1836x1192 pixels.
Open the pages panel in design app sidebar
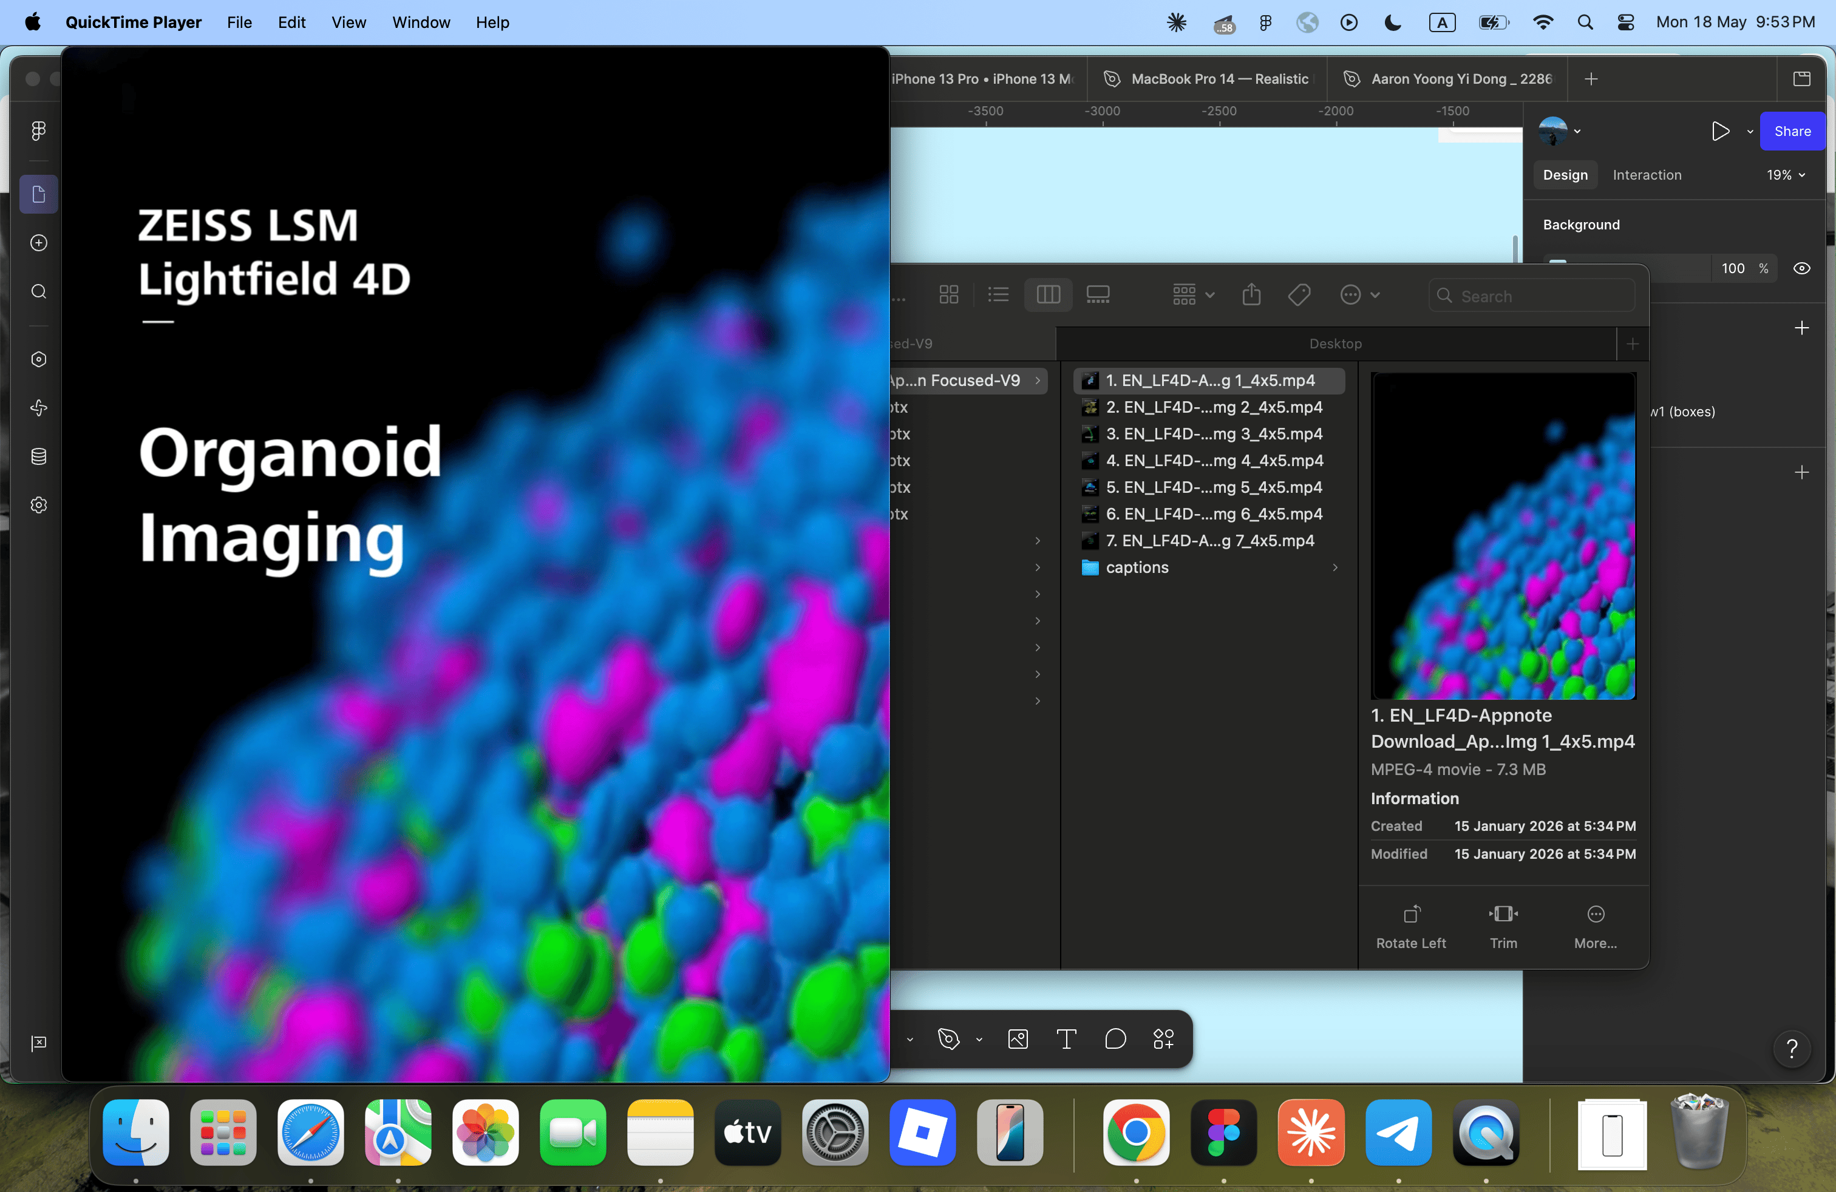coord(39,194)
